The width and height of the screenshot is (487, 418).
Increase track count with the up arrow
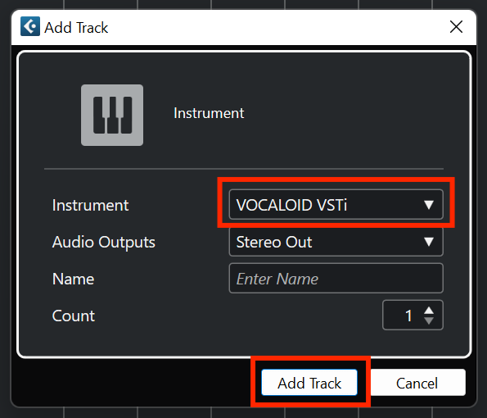[x=429, y=311]
